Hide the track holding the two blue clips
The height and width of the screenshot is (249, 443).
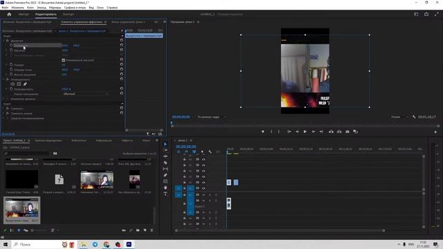click(x=204, y=183)
